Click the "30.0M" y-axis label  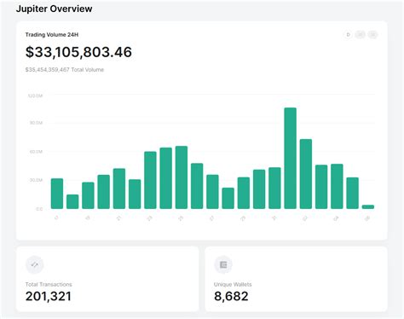(x=36, y=180)
